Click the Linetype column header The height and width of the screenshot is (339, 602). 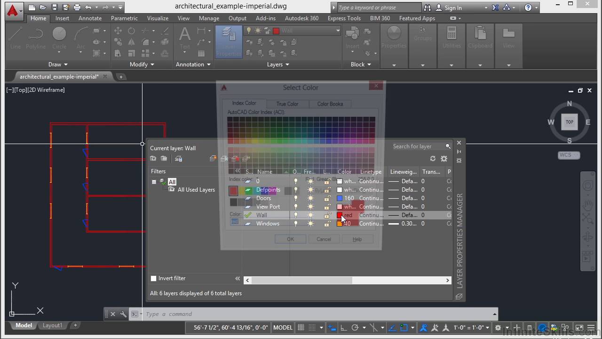pos(371,172)
